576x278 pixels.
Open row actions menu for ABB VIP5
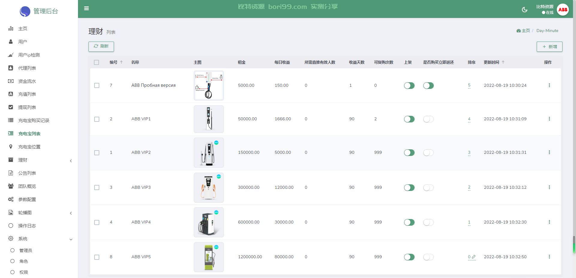pos(549,257)
